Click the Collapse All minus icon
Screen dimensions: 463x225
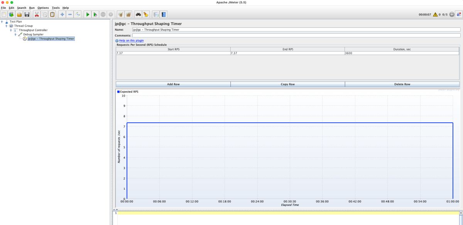70,14
